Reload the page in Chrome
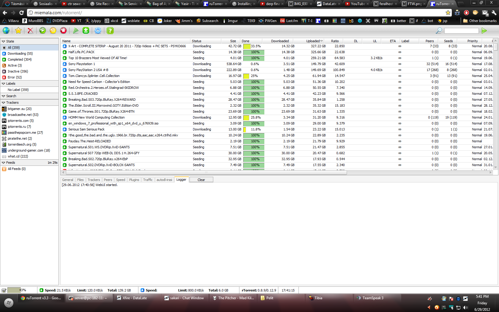 [x=21, y=12]
